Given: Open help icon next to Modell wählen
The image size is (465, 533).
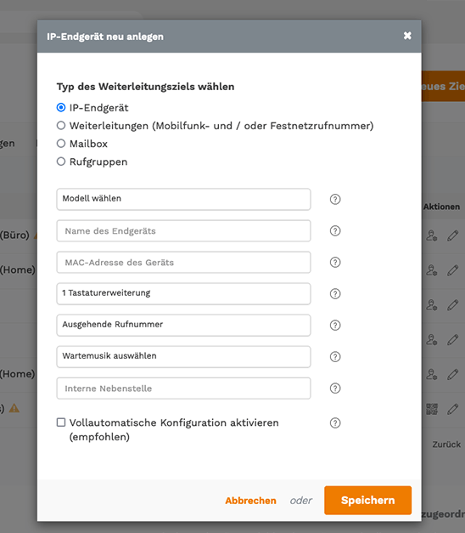Looking at the screenshot, I should (x=335, y=199).
